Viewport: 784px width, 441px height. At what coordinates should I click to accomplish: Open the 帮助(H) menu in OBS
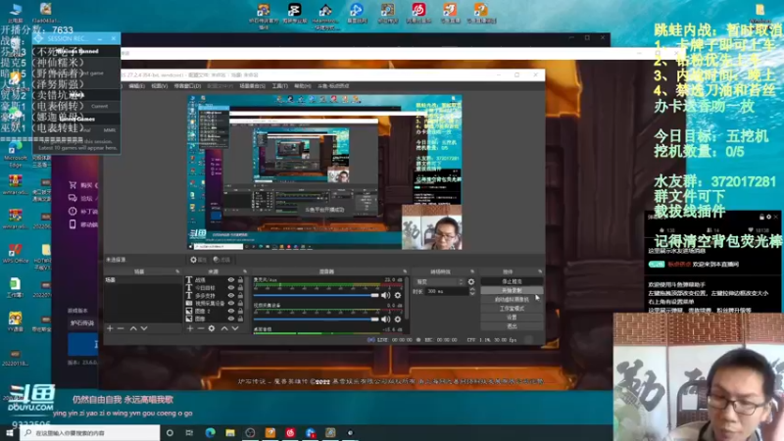coord(302,86)
